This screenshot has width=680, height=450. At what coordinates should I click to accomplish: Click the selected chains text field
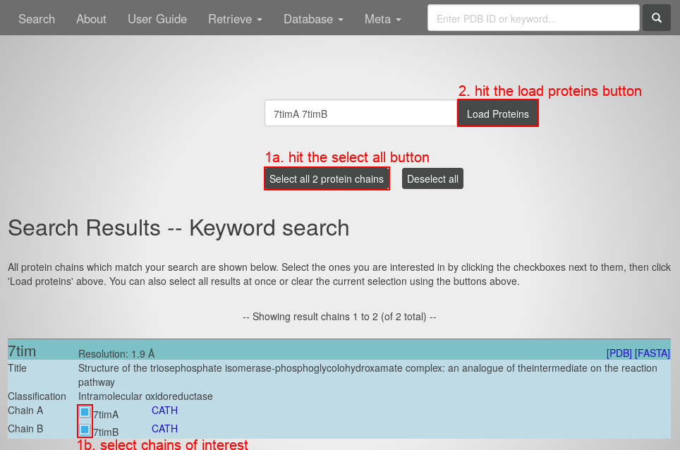click(360, 114)
